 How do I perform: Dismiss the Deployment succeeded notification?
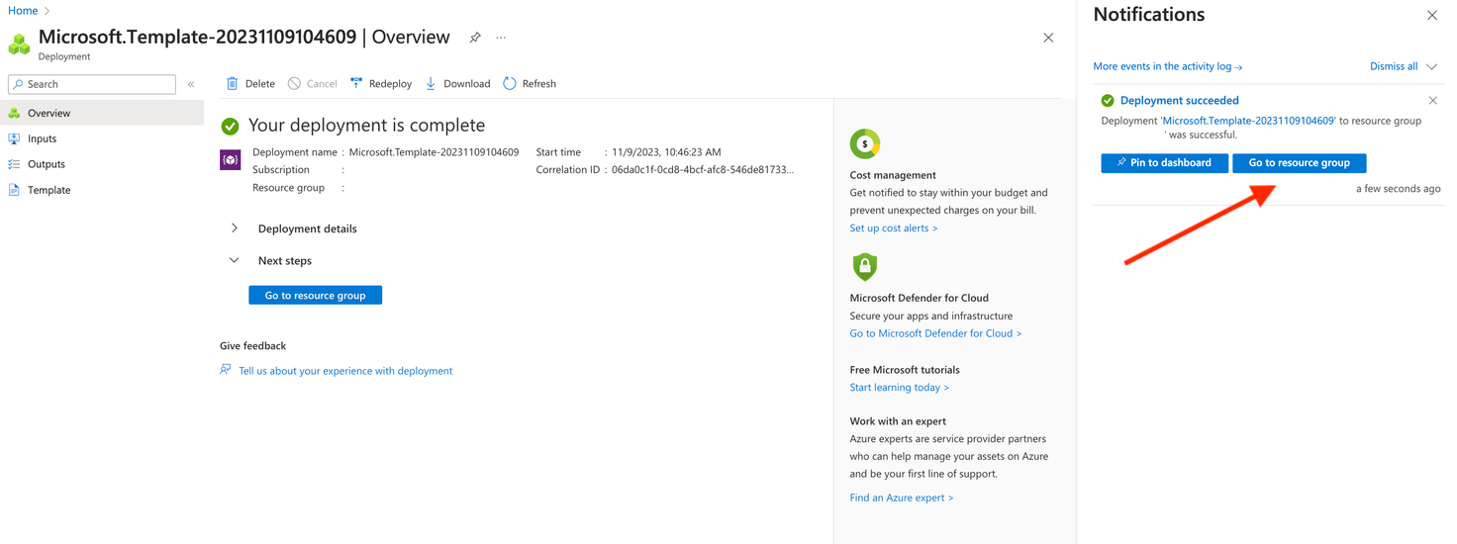coord(1432,101)
